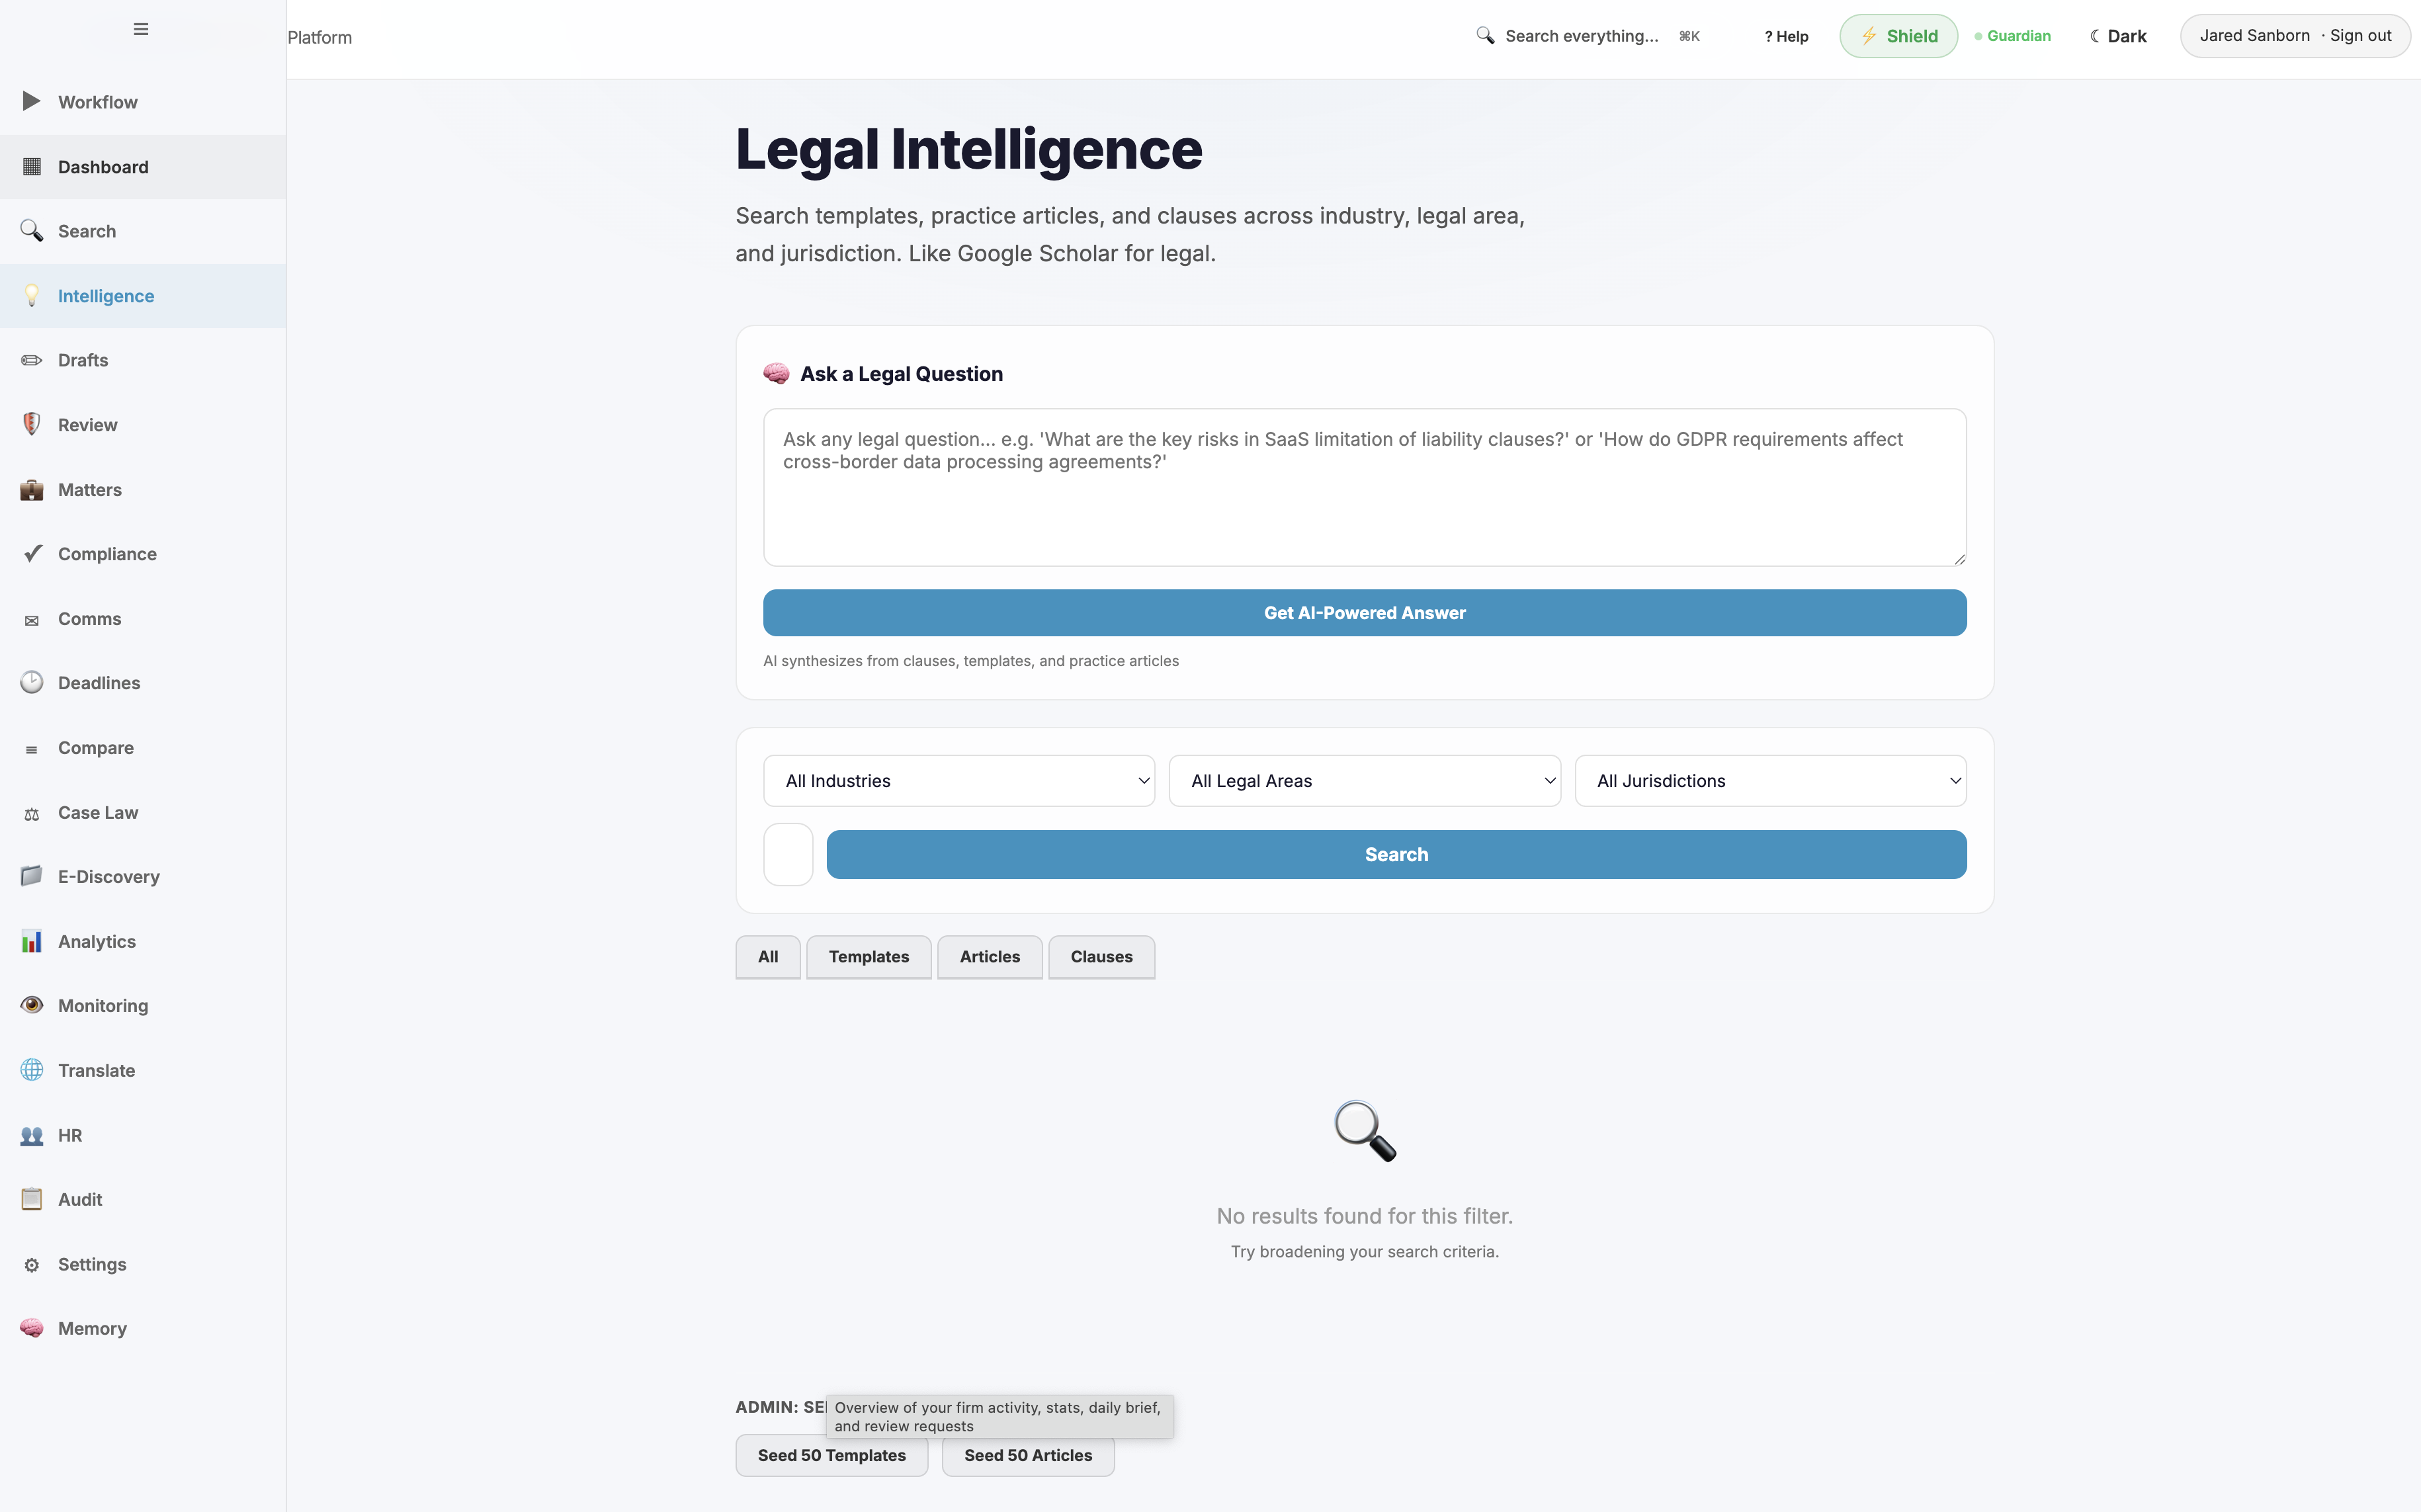This screenshot has height=1512, width=2421.
Task: Open the All Jurisdictions dropdown
Action: pos(1770,781)
